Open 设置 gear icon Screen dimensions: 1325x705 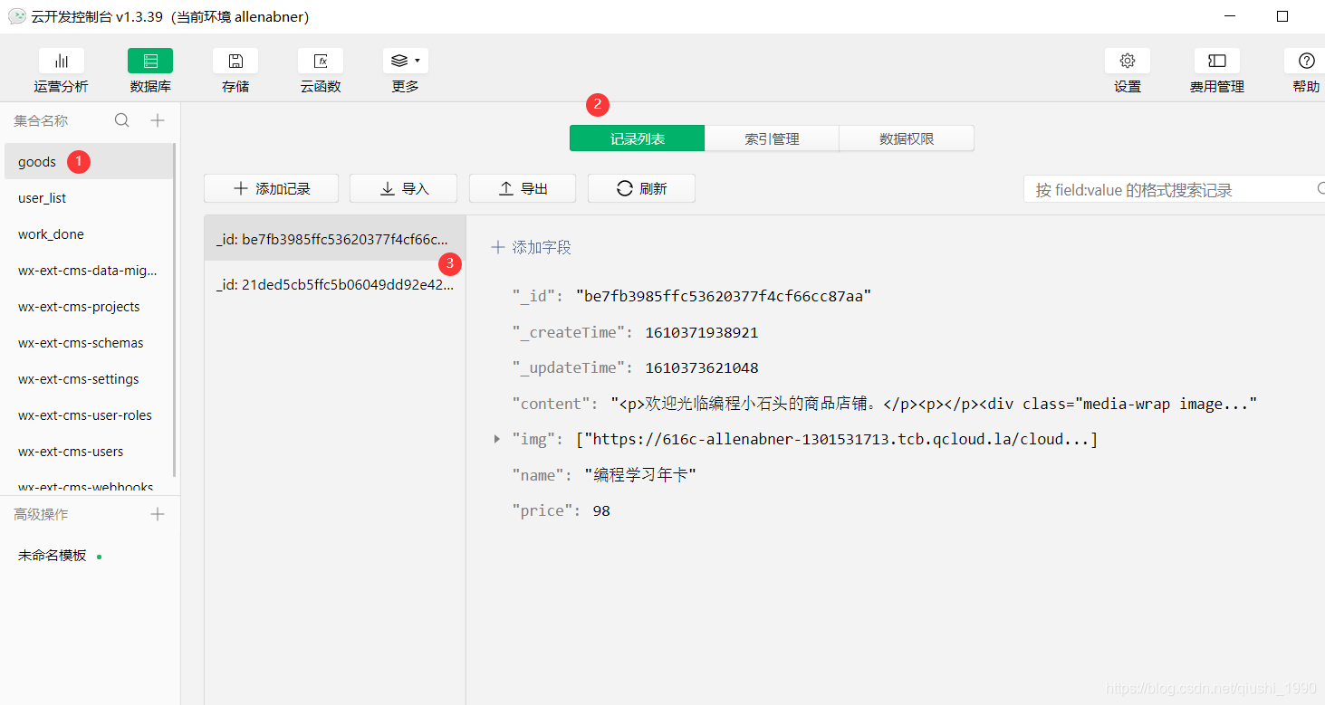pyautogui.click(x=1128, y=62)
